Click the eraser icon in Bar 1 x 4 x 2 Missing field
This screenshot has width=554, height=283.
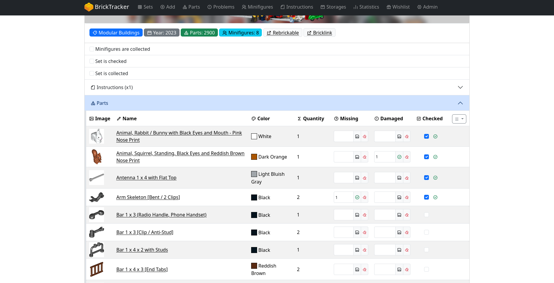(365, 250)
